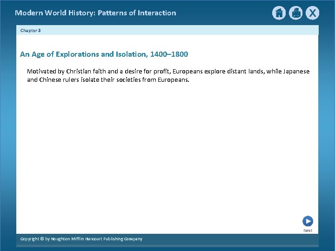Select the Chapter 3 label

coord(31,31)
